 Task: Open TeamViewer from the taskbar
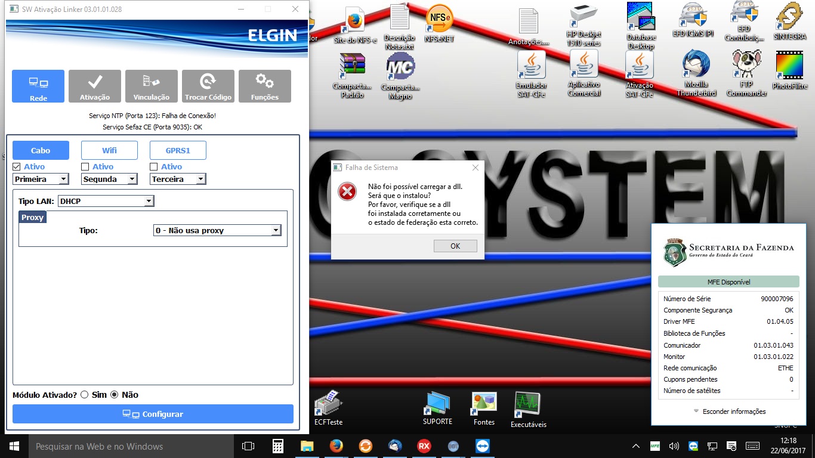click(x=482, y=446)
